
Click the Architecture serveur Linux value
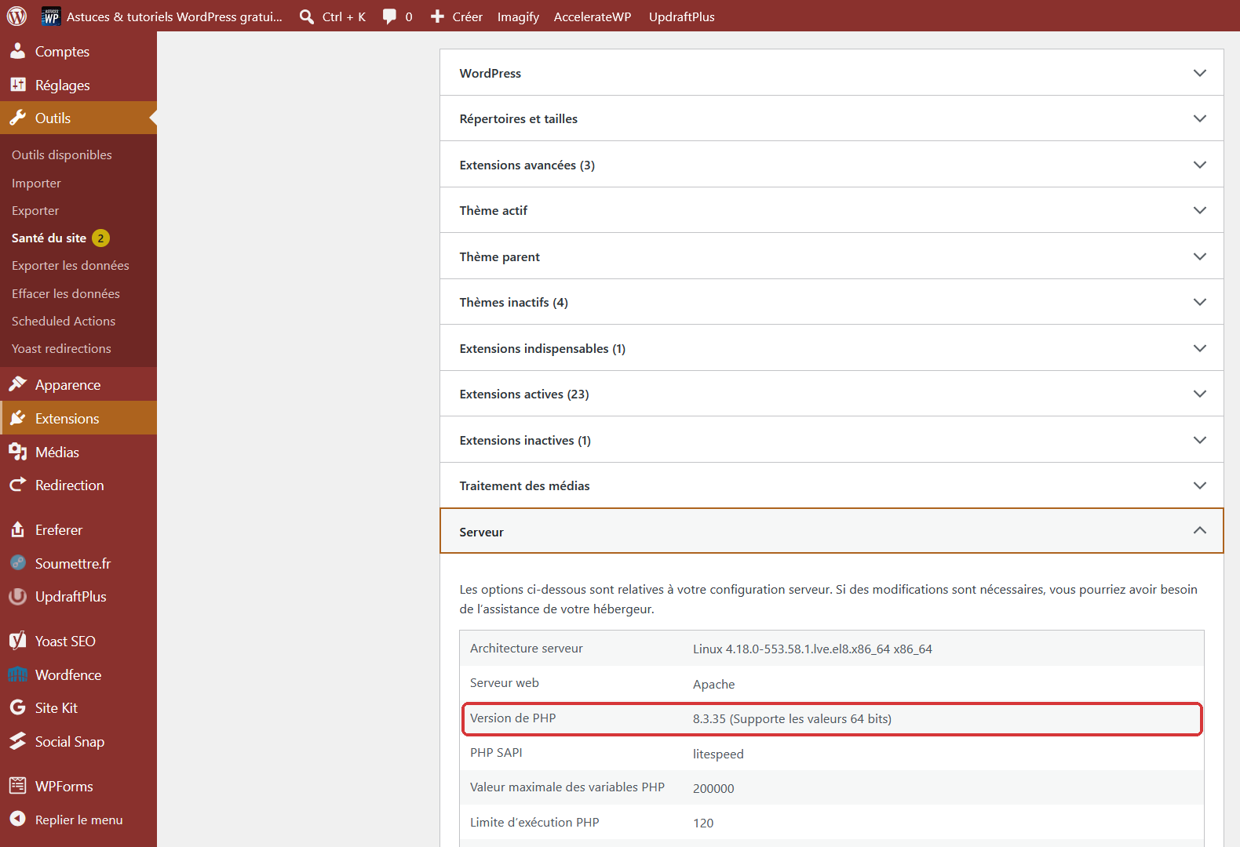812,649
